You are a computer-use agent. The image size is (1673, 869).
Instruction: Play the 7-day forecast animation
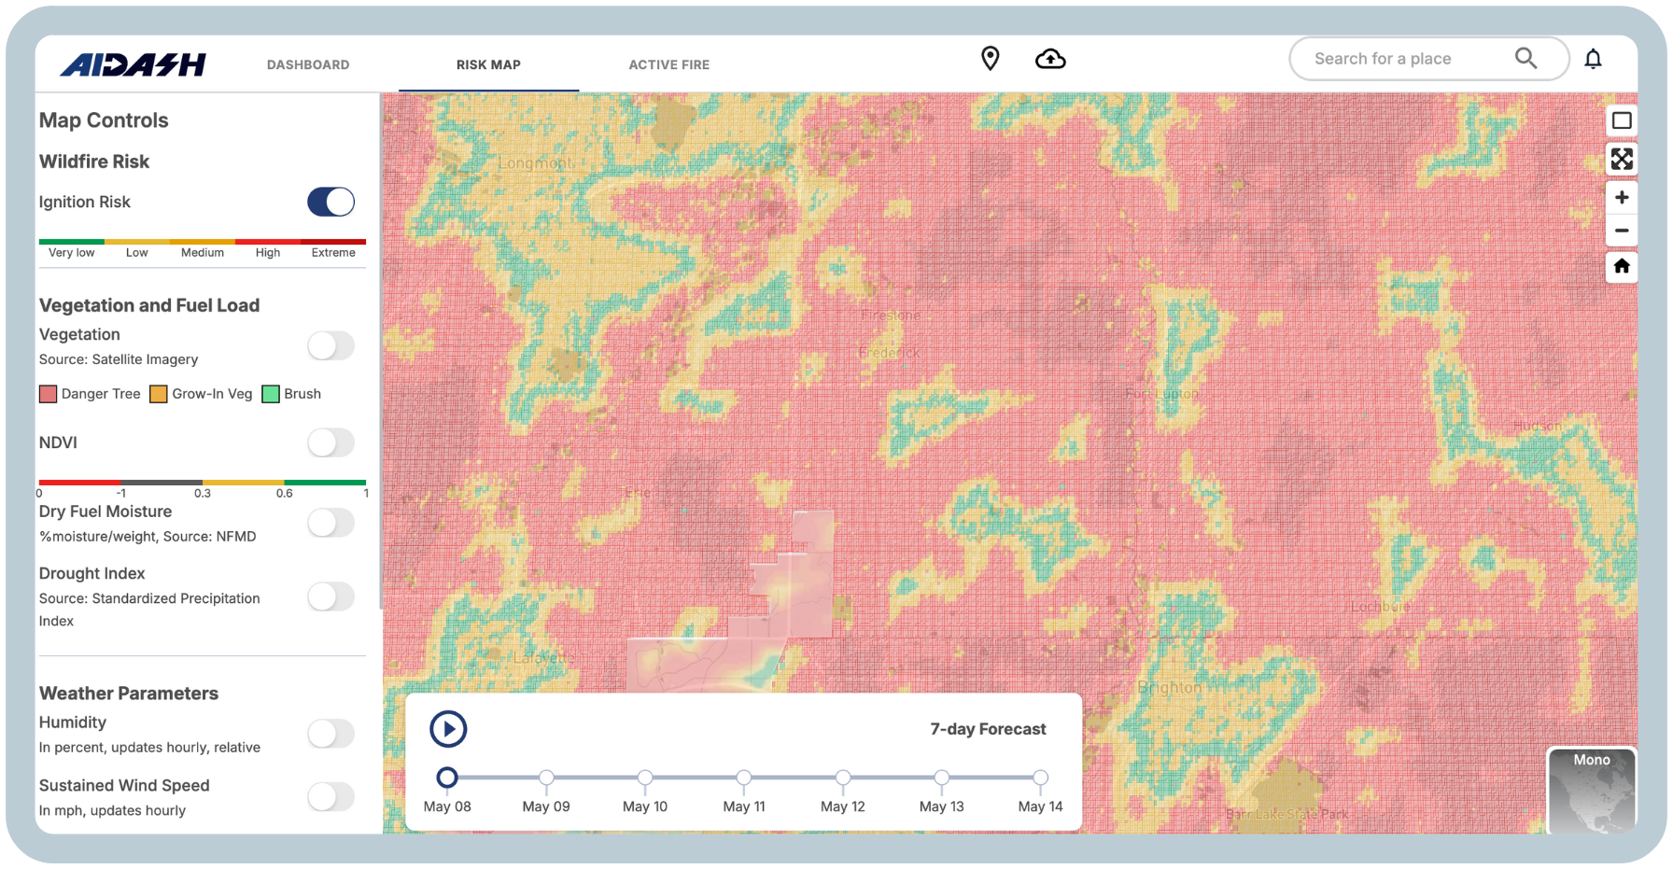tap(448, 729)
